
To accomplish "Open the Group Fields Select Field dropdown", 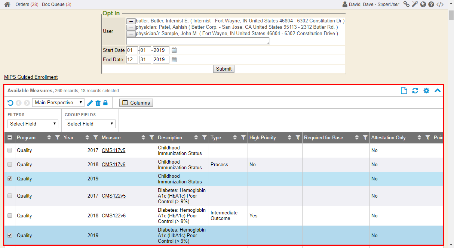I will tap(90, 124).
